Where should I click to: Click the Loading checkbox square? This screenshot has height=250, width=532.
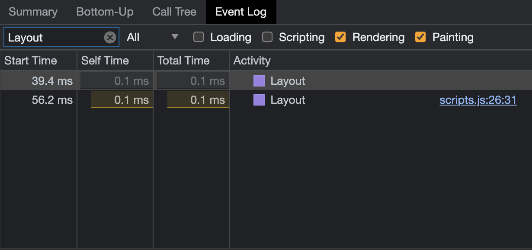[199, 37]
